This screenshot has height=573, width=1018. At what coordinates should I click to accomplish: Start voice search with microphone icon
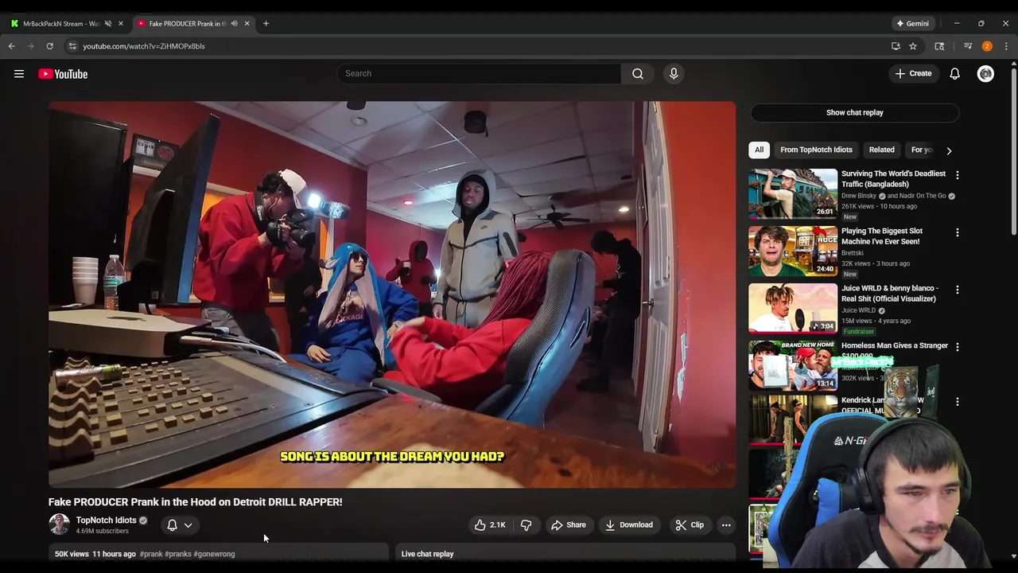tap(674, 74)
